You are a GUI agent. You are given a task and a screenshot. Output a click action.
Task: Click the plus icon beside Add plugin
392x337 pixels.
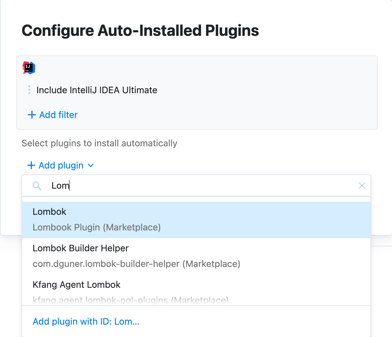[31, 166]
